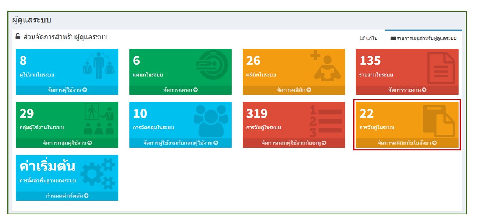Click the numbered list icon on the 319 tile

pyautogui.click(x=325, y=121)
